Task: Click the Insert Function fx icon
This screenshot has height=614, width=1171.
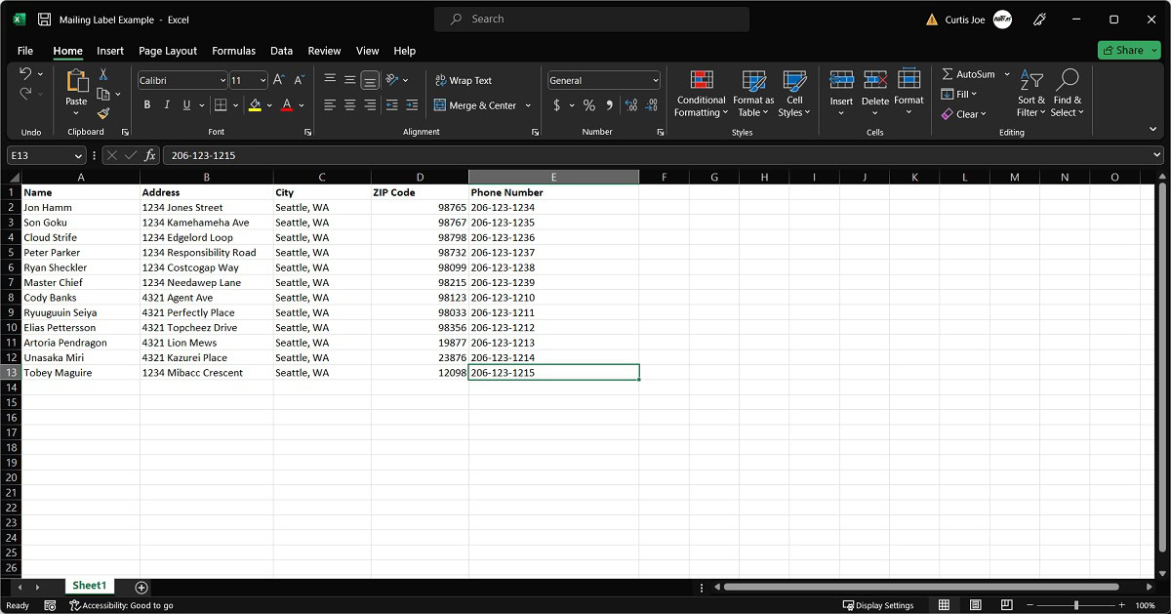Action: click(150, 155)
